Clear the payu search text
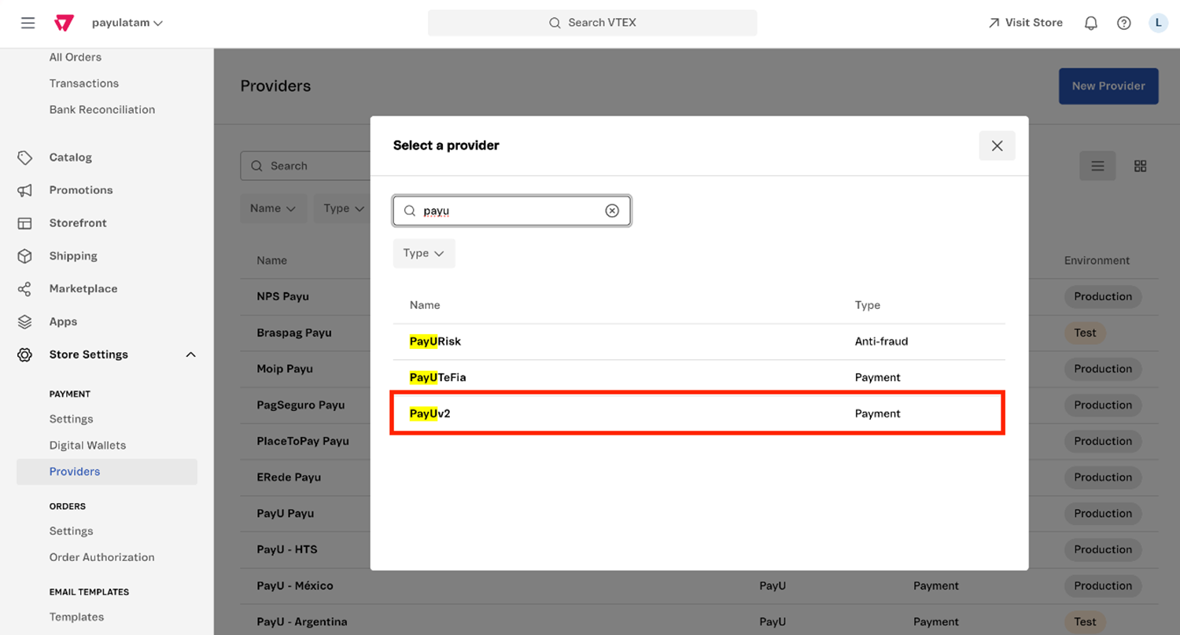The image size is (1180, 635). coord(612,211)
